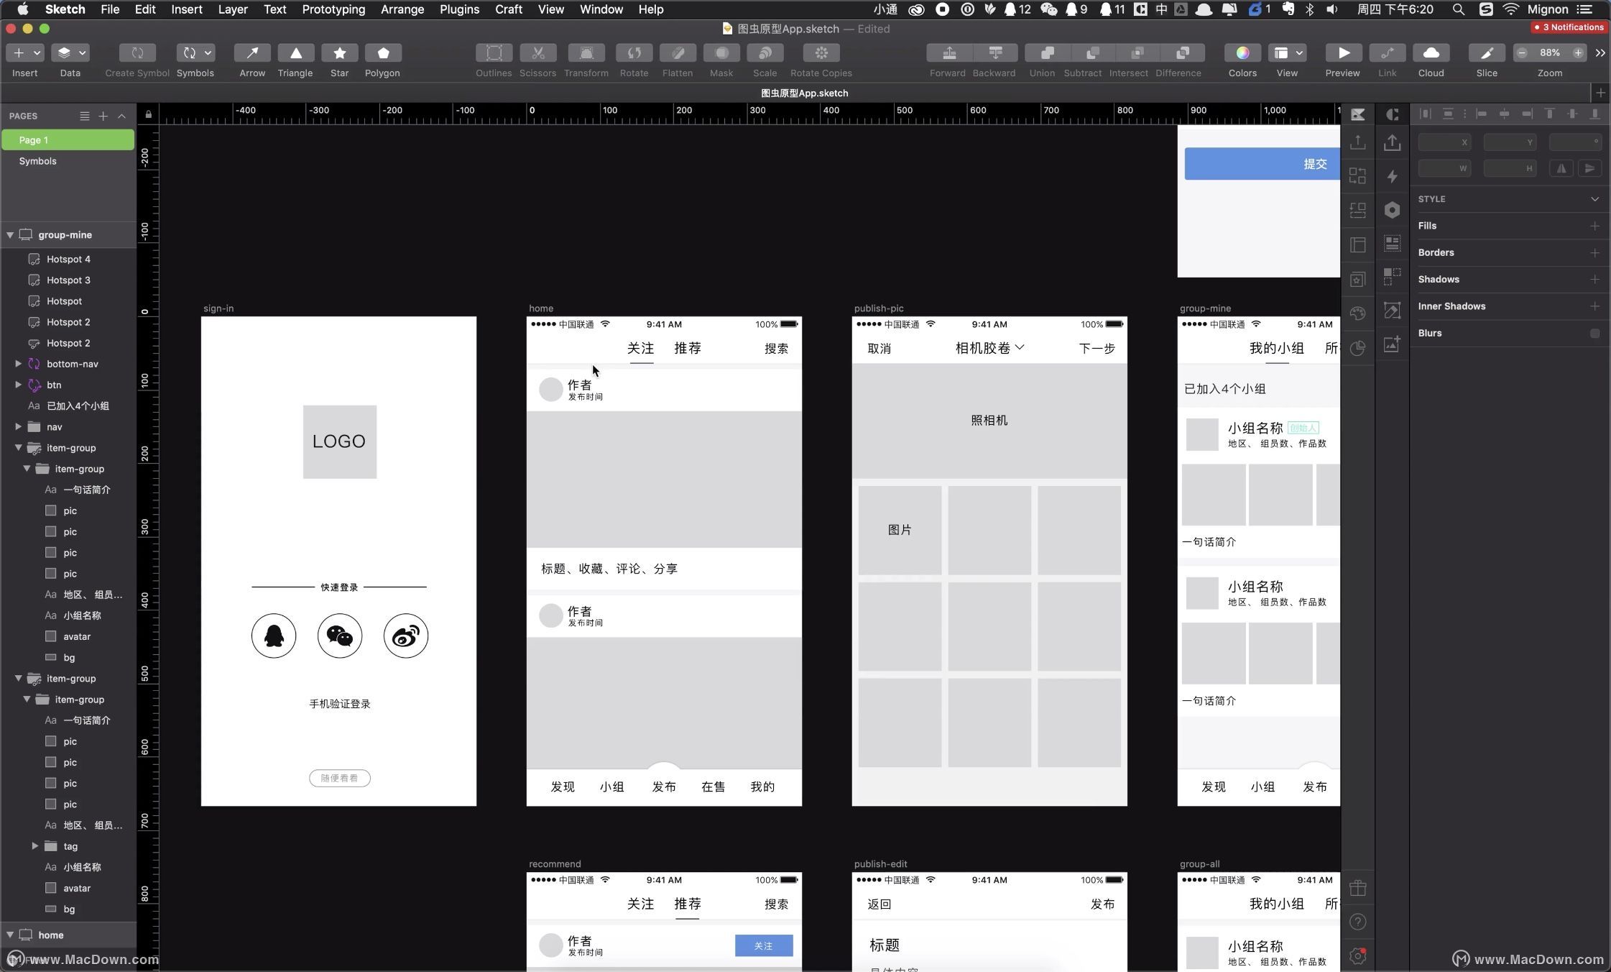1611x972 pixels.
Task: Open the Data dropdown
Action: coord(70,53)
